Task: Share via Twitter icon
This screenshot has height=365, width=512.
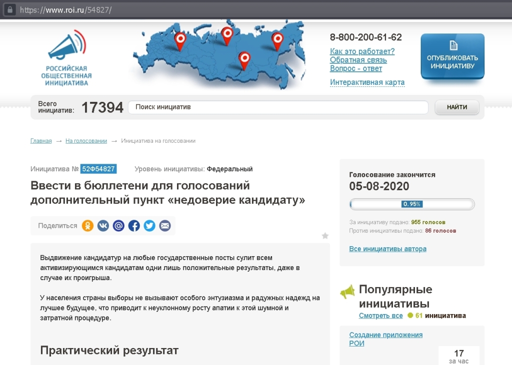Action: (149, 226)
